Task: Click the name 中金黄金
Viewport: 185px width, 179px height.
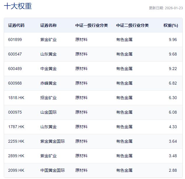Action: pyautogui.click(x=48, y=69)
